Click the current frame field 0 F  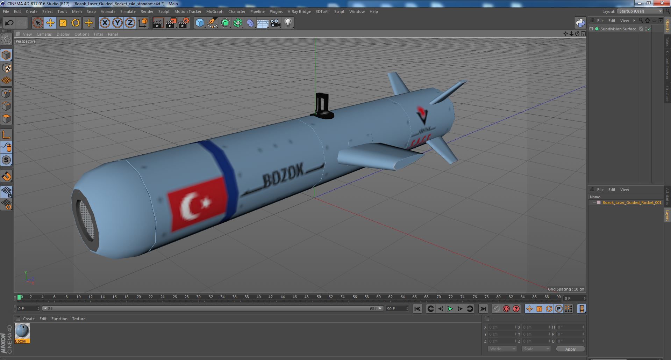coord(28,309)
